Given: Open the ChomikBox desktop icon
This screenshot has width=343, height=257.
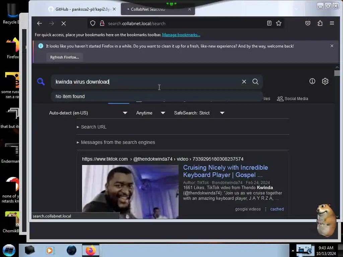Looking at the screenshot, I should (11, 222).
